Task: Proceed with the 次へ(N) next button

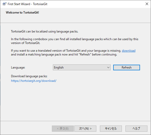Action: [x=85, y=129]
